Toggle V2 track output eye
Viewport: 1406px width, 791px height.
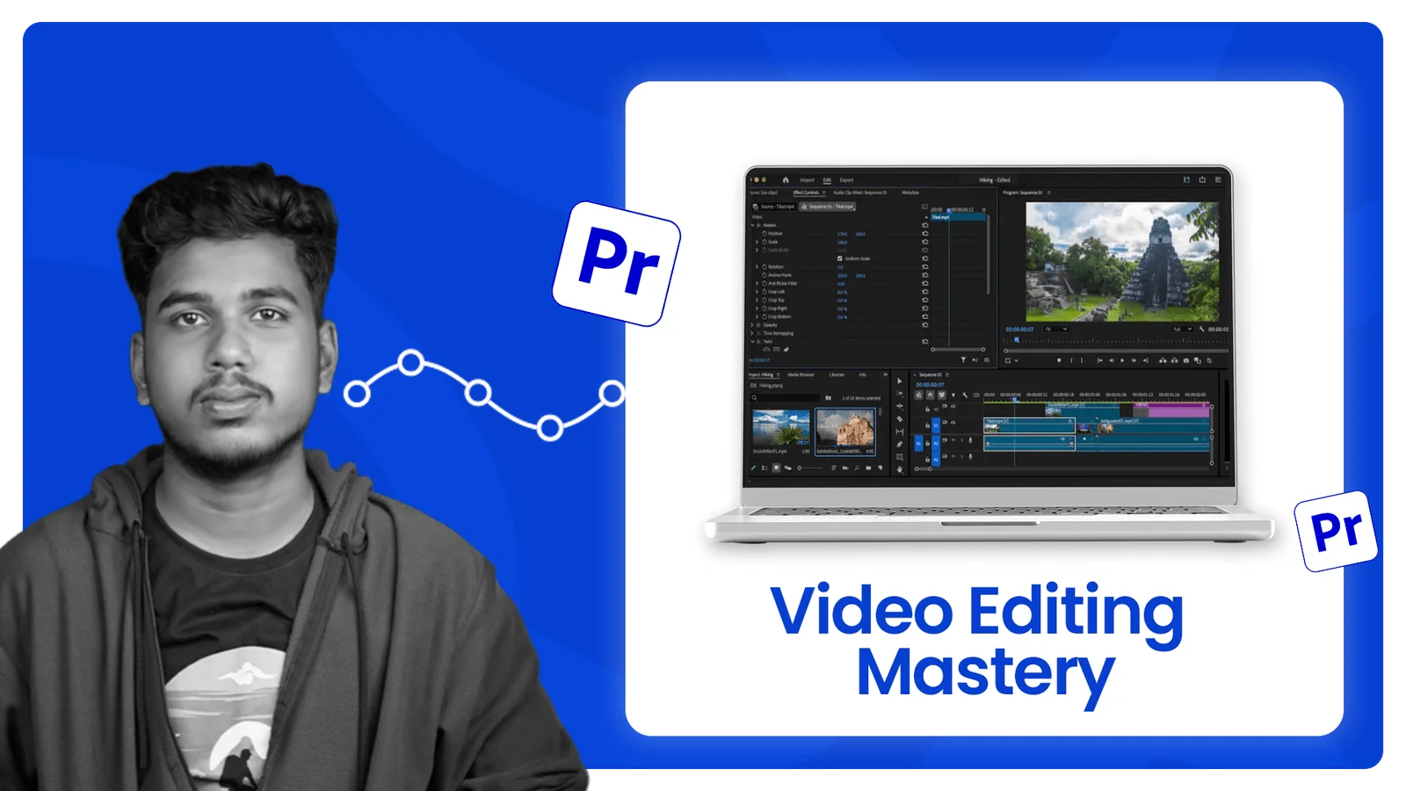(x=953, y=406)
